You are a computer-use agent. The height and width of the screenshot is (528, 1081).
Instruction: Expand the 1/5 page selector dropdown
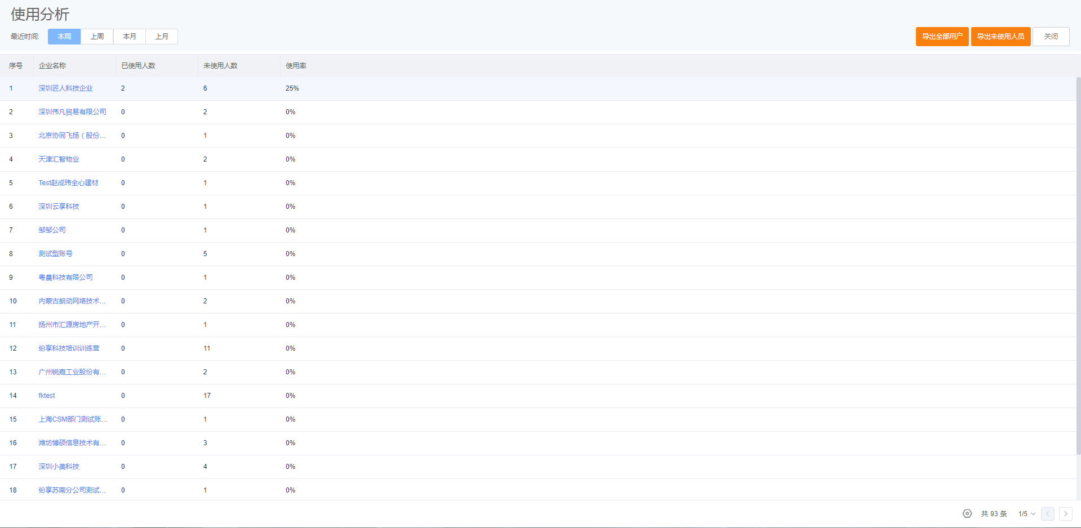(x=1027, y=514)
